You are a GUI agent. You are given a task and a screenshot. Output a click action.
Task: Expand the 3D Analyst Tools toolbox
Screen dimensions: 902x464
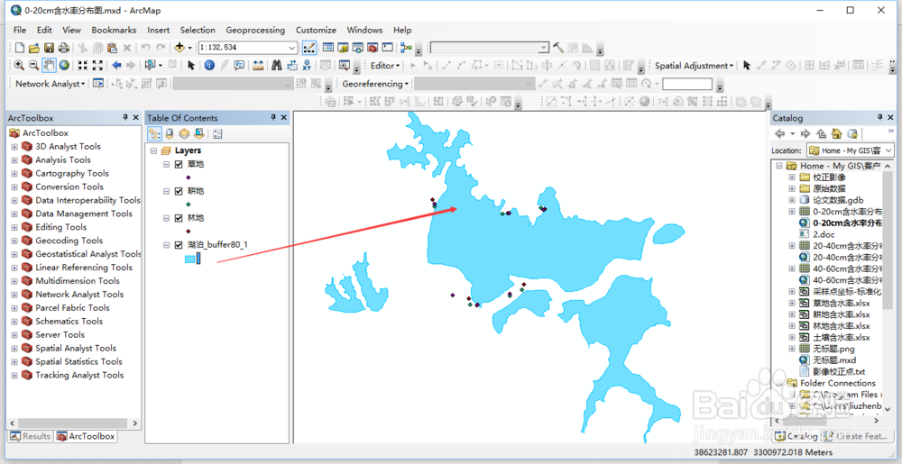pyautogui.click(x=14, y=147)
